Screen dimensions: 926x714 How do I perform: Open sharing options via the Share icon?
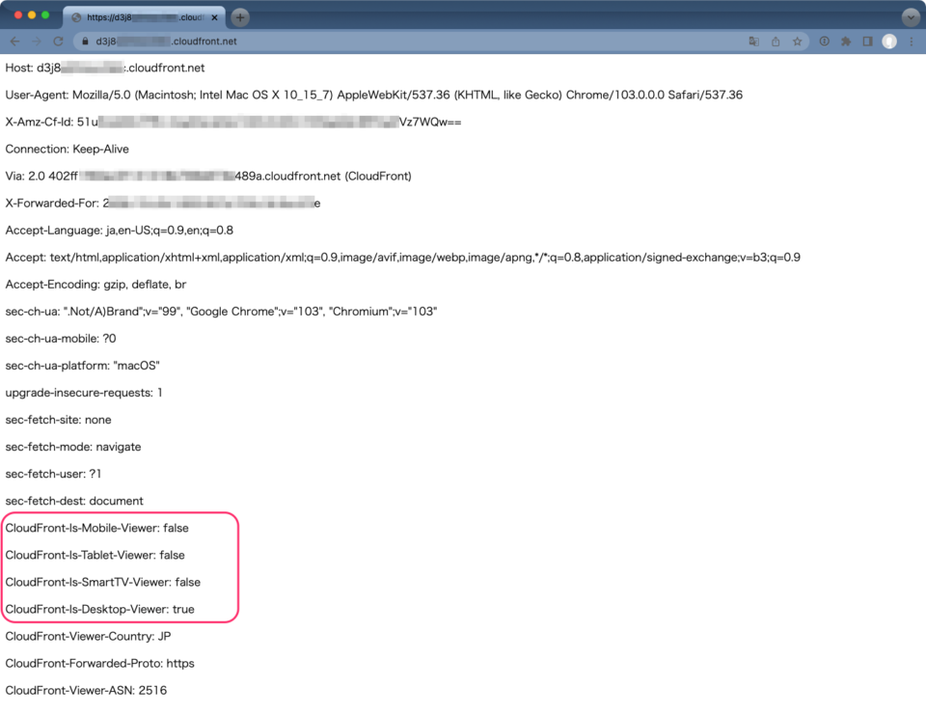[x=775, y=41]
